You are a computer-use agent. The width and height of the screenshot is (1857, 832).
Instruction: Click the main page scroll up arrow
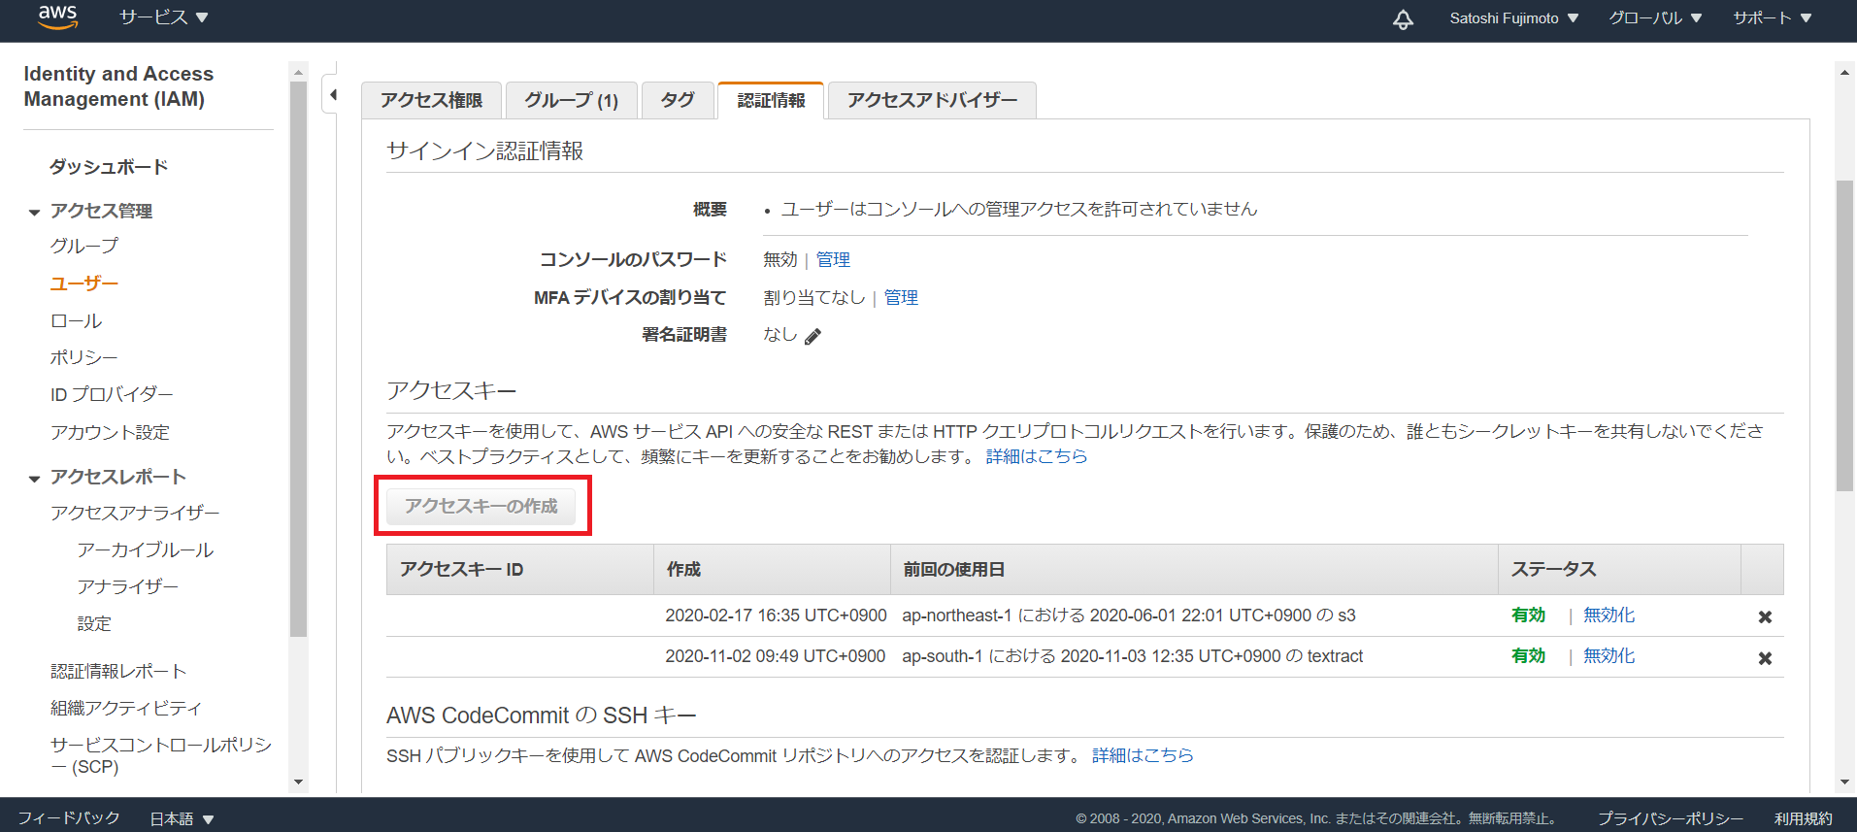click(1845, 73)
